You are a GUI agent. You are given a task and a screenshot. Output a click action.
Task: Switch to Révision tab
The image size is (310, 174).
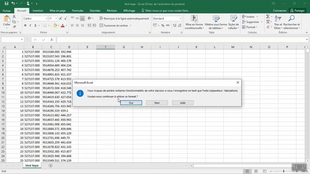[112, 11]
